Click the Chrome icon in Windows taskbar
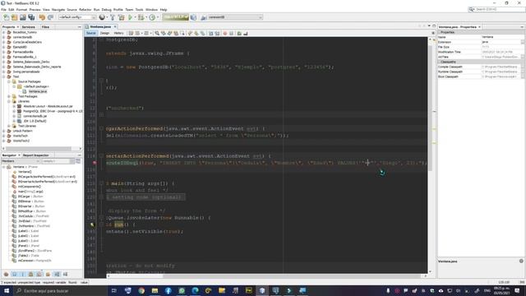The width and height of the screenshot is (526, 296). pyautogui.click(x=141, y=290)
